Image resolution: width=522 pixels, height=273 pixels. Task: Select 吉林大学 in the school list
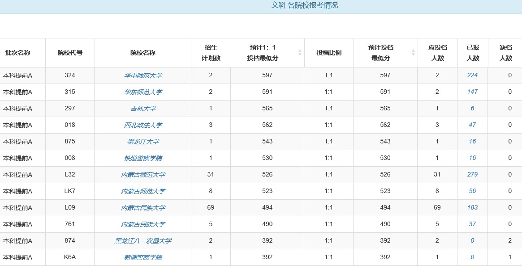tap(143, 109)
